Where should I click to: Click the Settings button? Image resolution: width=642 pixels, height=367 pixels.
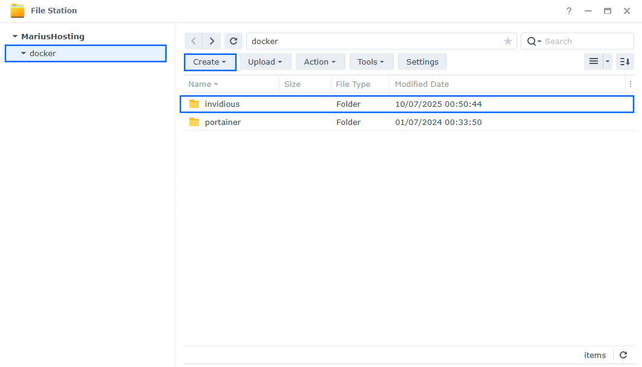[x=422, y=62]
